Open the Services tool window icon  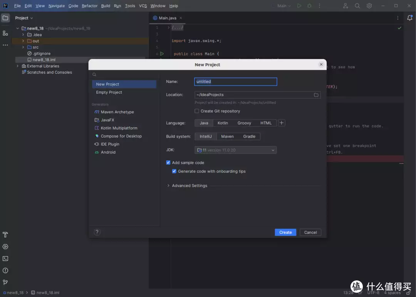pos(5,246)
